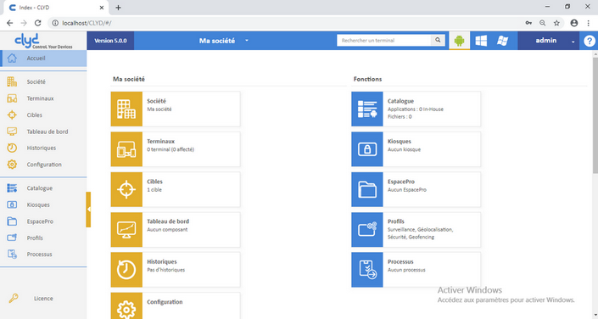Select the modern Windows platform icon
Image resolution: width=598 pixels, height=319 pixels.
coord(481,41)
